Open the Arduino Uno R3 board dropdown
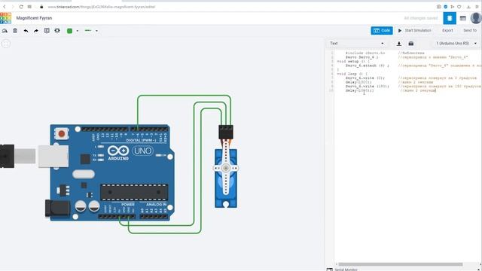This screenshot has height=271, width=482. tap(456, 44)
